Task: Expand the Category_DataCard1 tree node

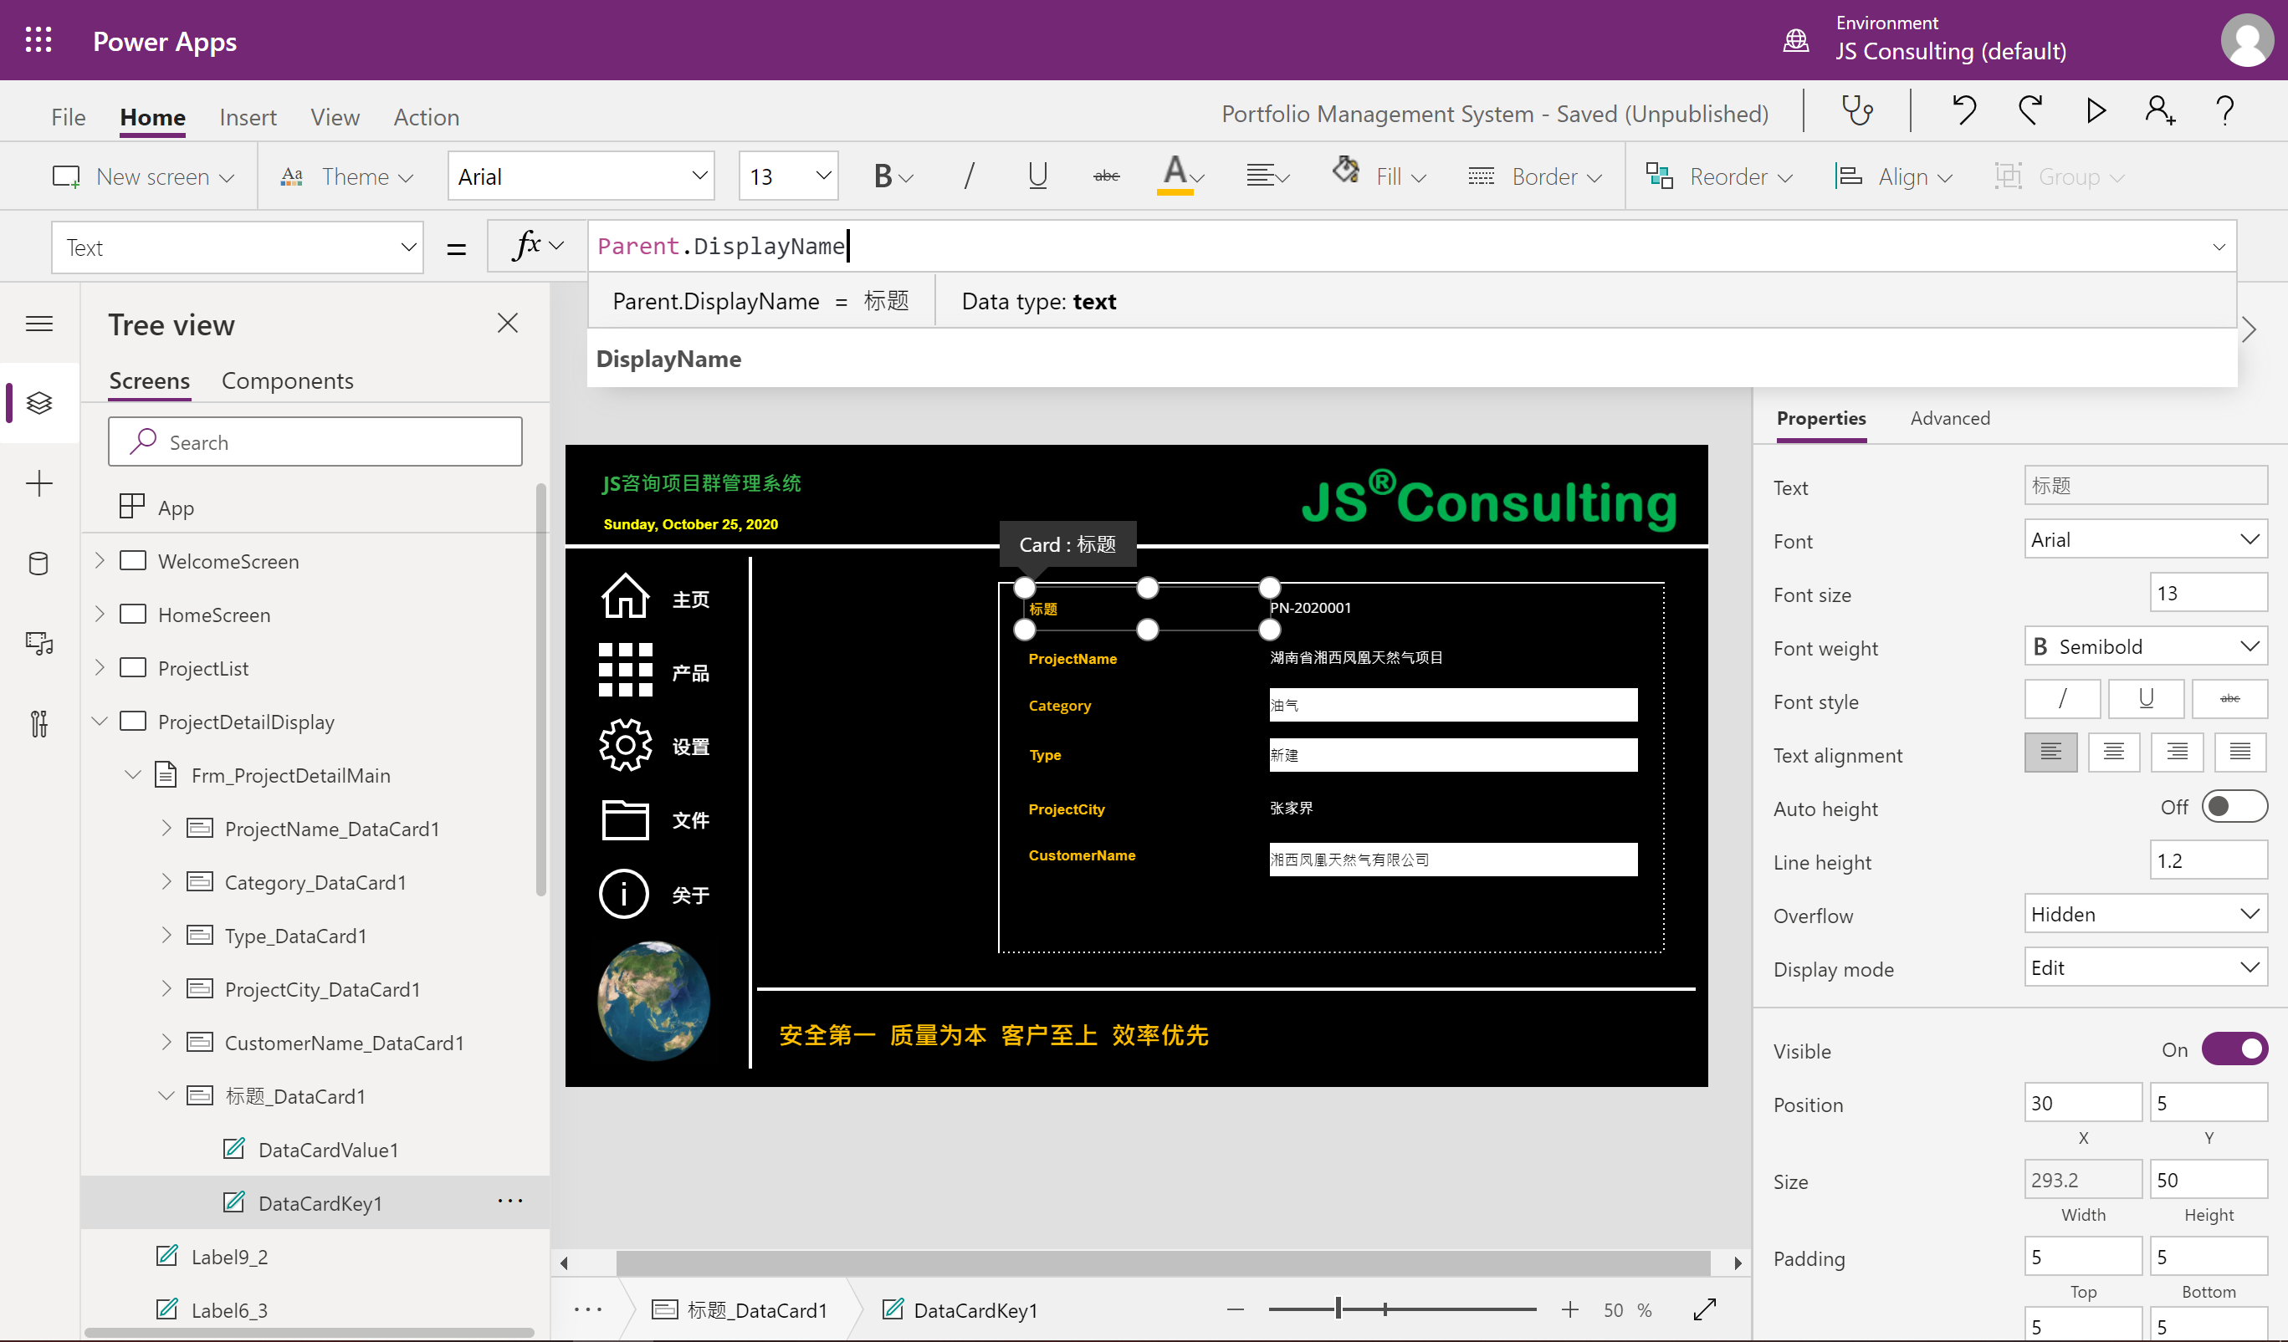Action: click(x=166, y=881)
